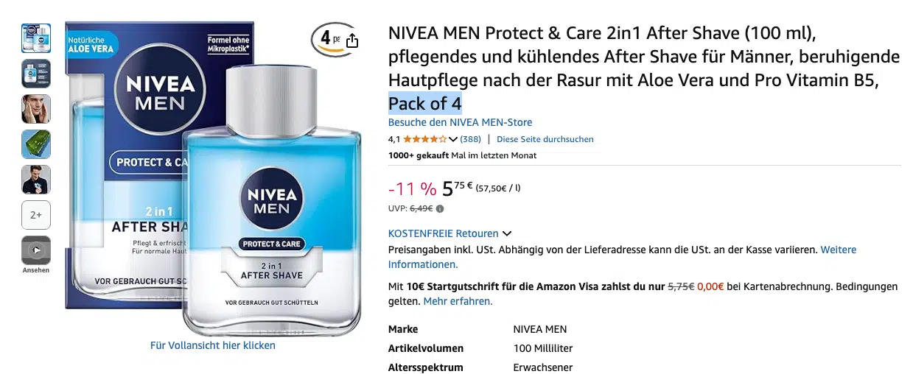The image size is (913, 374).
Task: Expand the KOSTENFREIE Retouren dropdown
Action: coord(507,233)
